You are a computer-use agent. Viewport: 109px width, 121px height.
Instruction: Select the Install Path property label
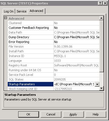pos(30,51)
